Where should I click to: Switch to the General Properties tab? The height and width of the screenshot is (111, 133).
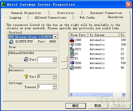pos(26,13)
